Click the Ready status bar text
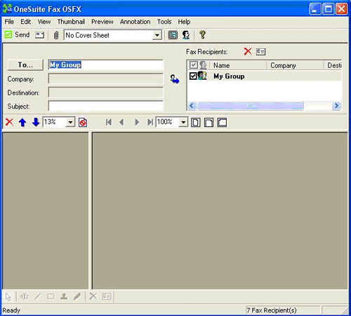 coord(11,310)
